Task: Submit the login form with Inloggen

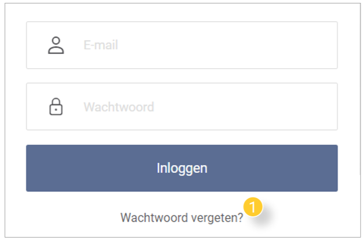Action: [182, 168]
